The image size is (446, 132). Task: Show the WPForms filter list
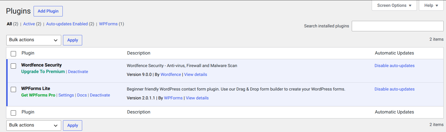click(108, 24)
